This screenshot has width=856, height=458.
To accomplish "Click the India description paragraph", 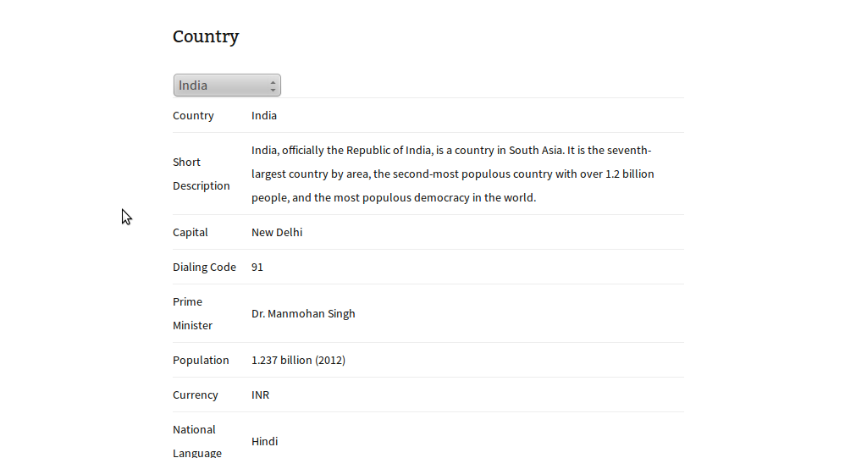I will click(453, 174).
